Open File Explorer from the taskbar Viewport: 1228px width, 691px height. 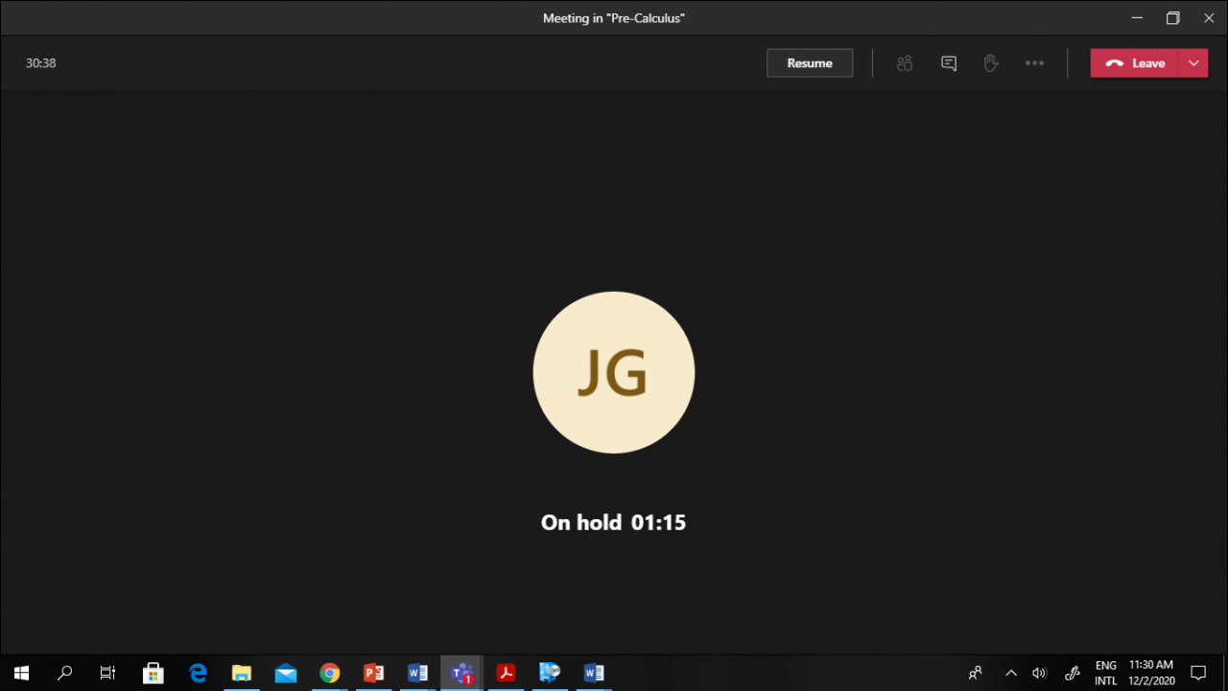pos(241,673)
